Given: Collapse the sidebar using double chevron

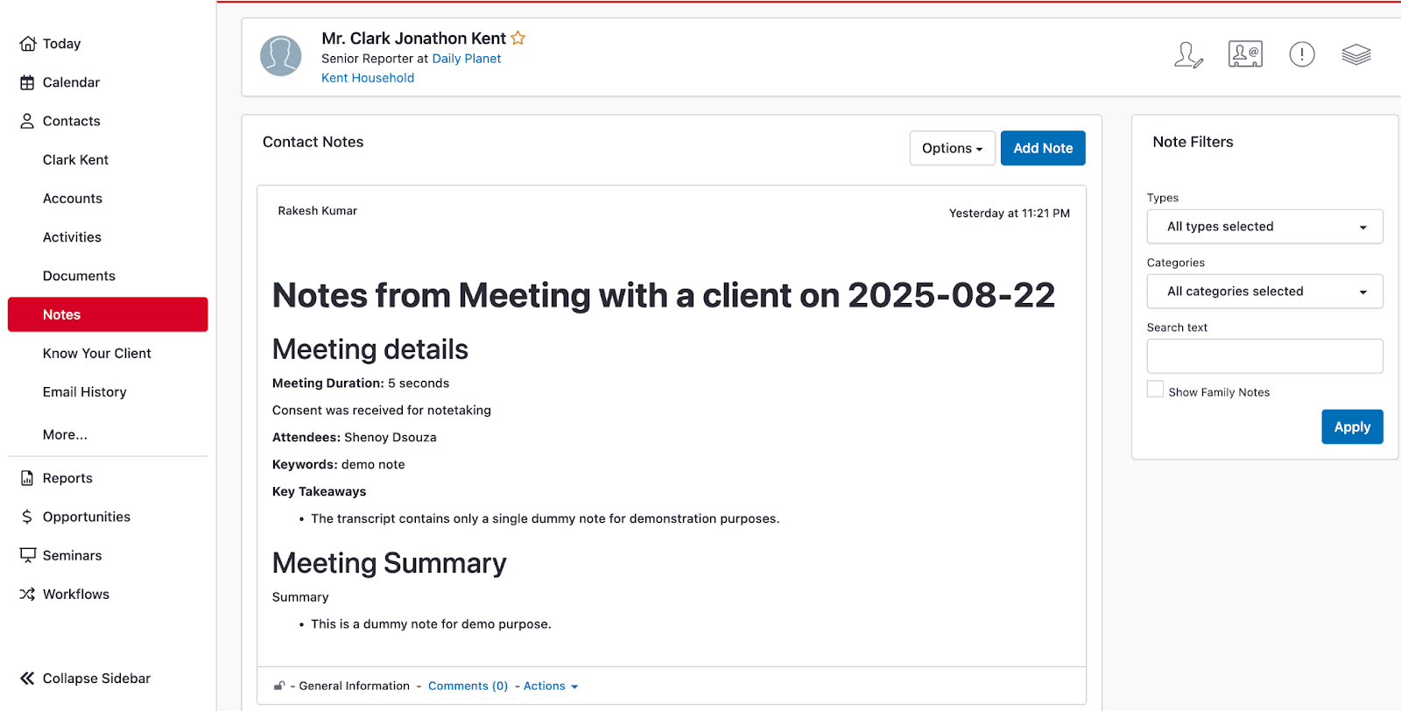Looking at the screenshot, I should (28, 679).
